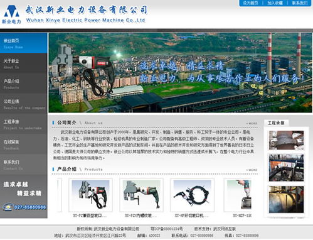Open the third 工程承接 project photo
Viewport: 313px width, 240px height.
(286, 199)
